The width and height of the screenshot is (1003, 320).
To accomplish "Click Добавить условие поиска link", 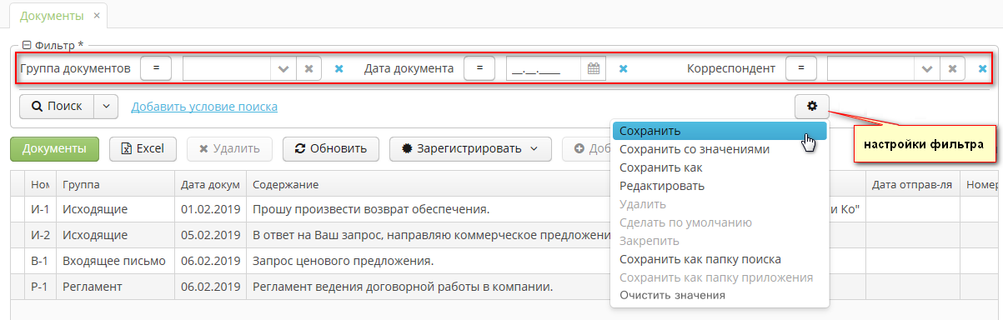I will click(x=204, y=107).
